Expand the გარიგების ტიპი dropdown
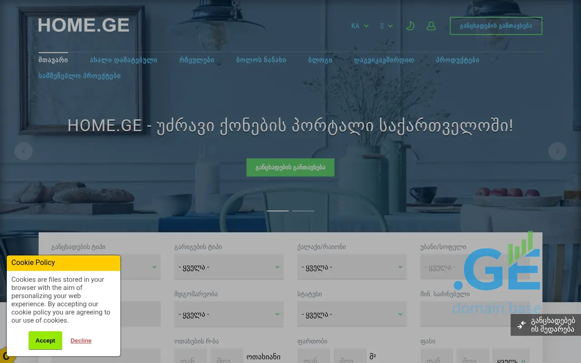This screenshot has height=363, width=581. pyautogui.click(x=229, y=267)
